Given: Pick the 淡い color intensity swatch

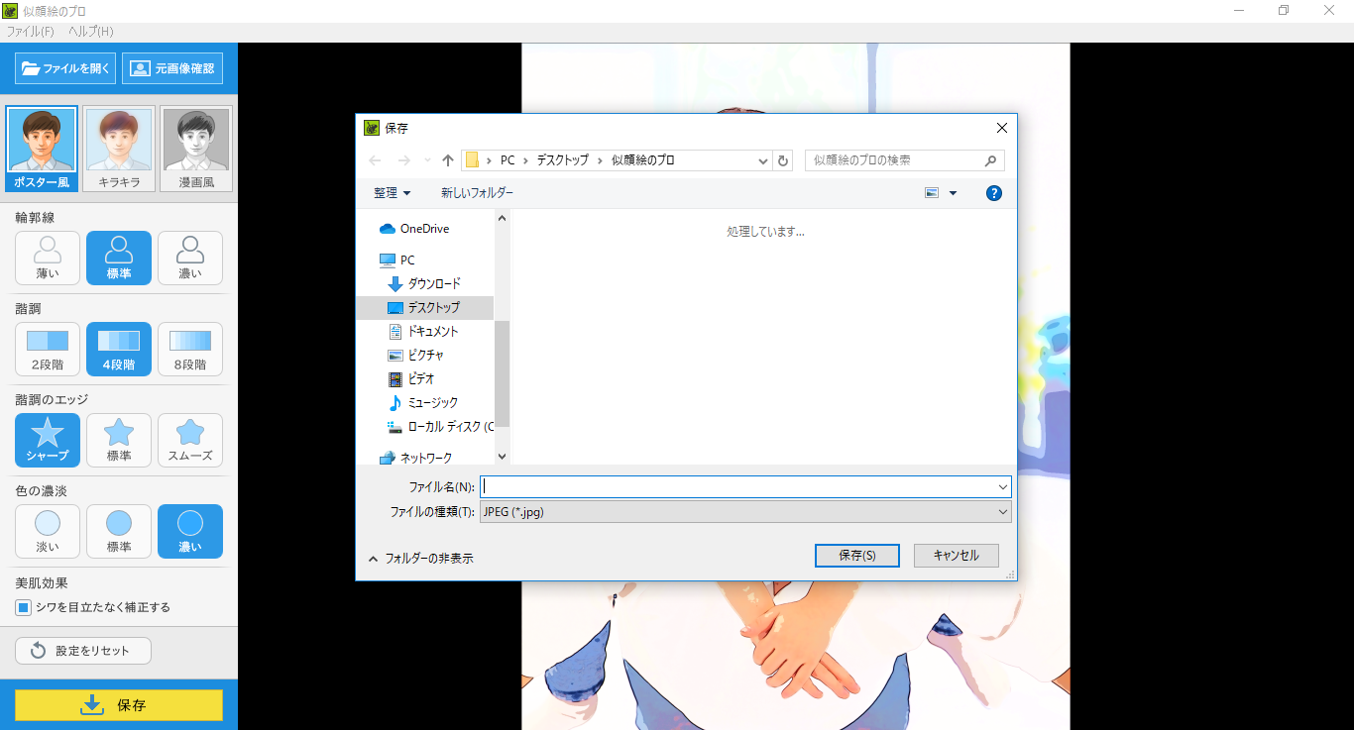Looking at the screenshot, I should click(47, 531).
